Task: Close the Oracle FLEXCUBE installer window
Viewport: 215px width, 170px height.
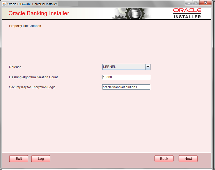Action: tap(206, 3)
